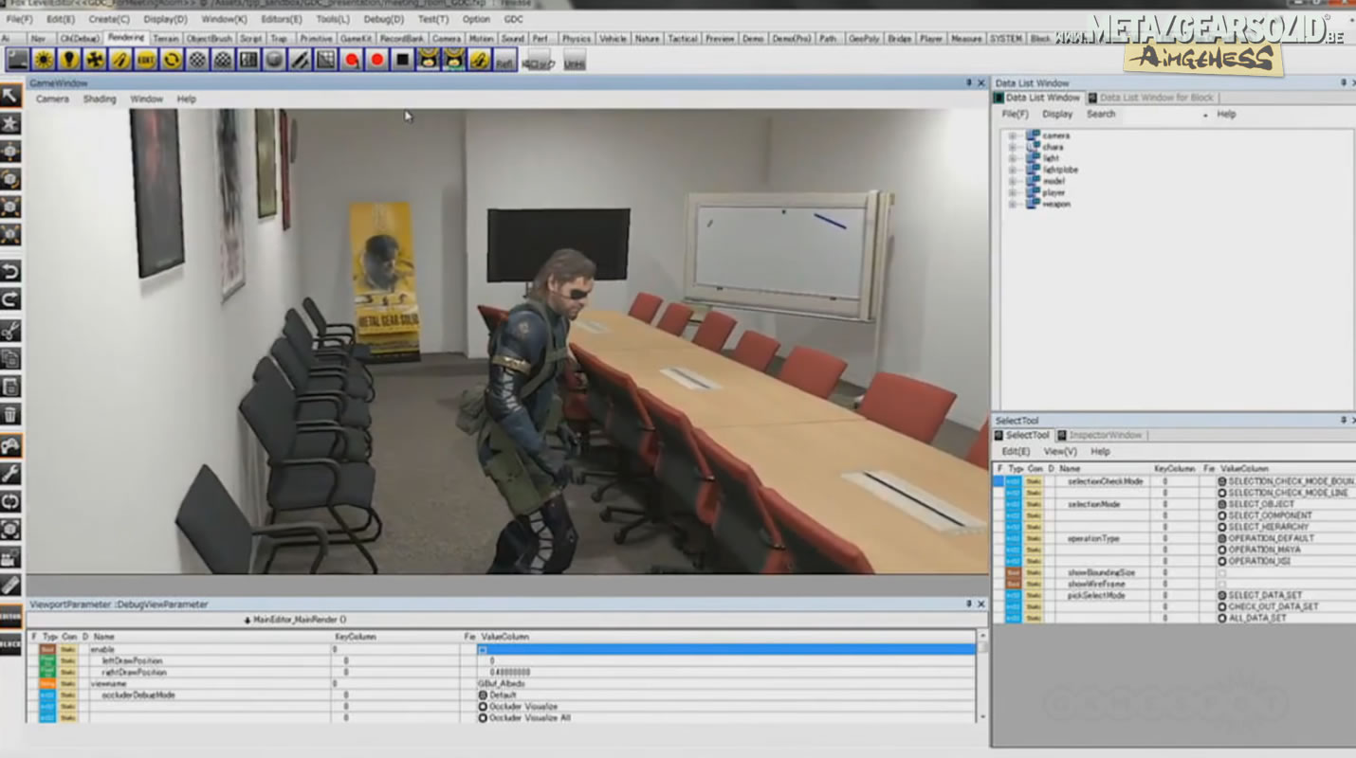This screenshot has height=758, width=1356.
Task: Open the Tools(L) menu
Action: (333, 19)
